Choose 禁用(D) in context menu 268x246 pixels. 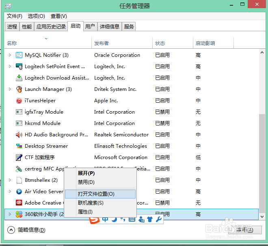coord(100,182)
